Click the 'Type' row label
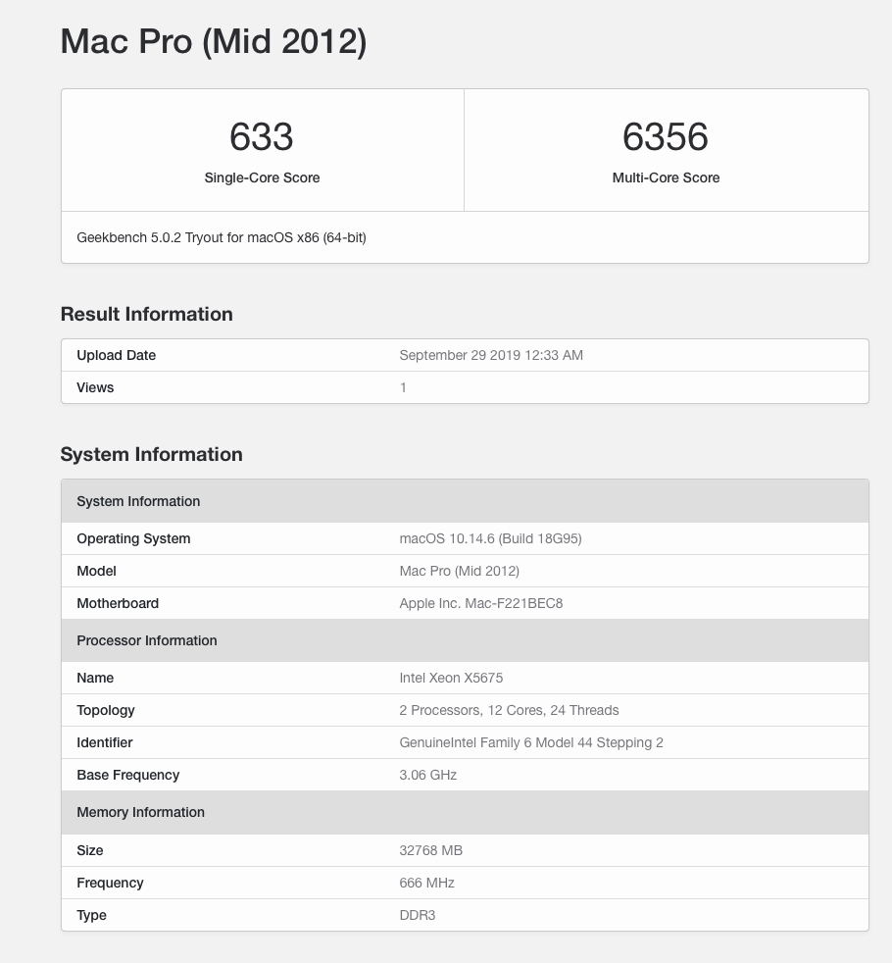892x963 pixels. tap(91, 915)
